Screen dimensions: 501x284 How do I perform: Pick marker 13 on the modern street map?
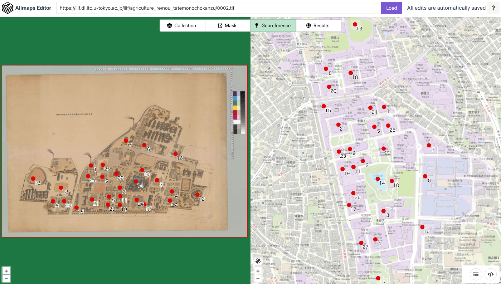[355, 24]
